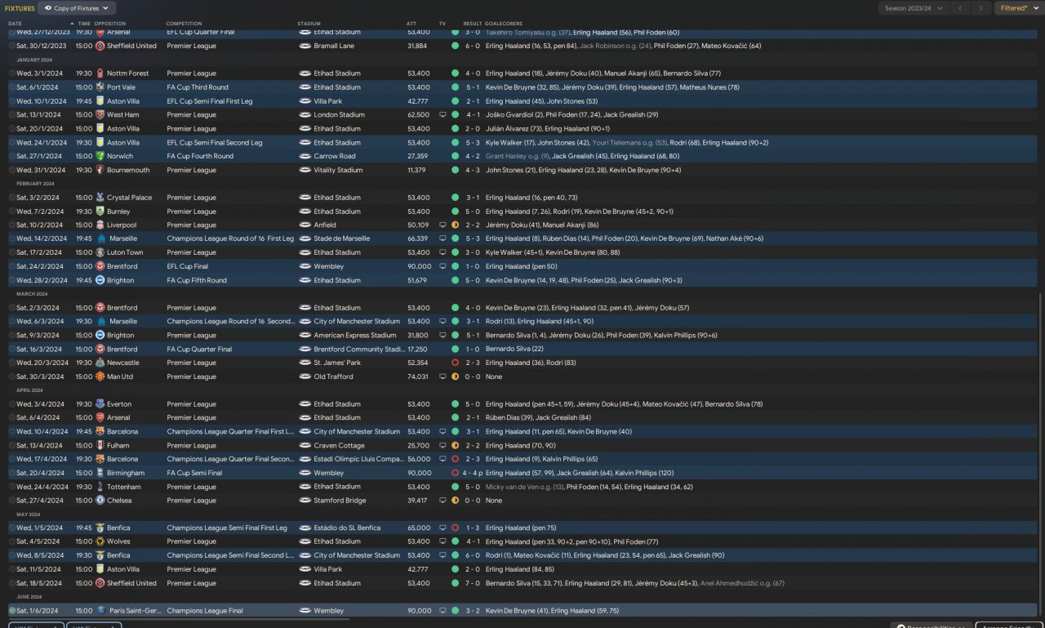Go to the next season with the right arrow

982,8
